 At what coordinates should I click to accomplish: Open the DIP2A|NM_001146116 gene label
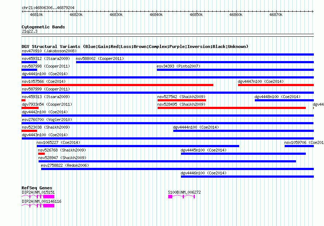click(x=42, y=201)
